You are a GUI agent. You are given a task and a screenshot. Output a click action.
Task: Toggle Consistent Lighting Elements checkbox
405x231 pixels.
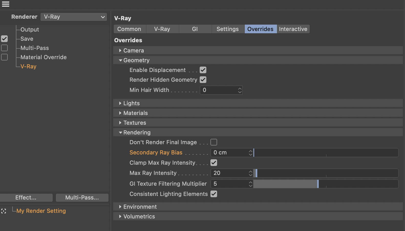point(214,194)
